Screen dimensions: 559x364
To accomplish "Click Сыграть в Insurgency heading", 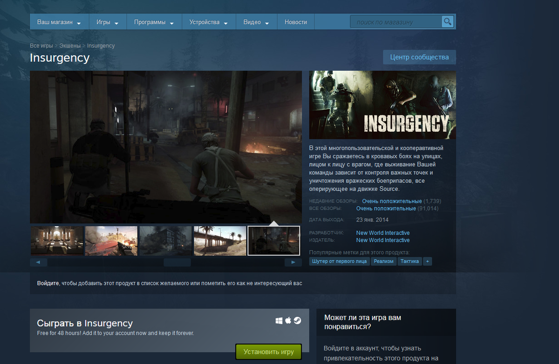I will [x=85, y=323].
